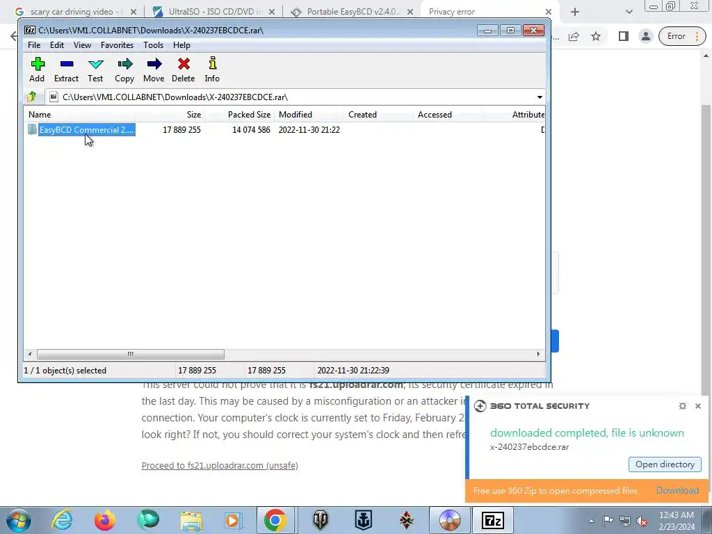Sort by Name column header
The height and width of the screenshot is (534, 712).
(79, 115)
